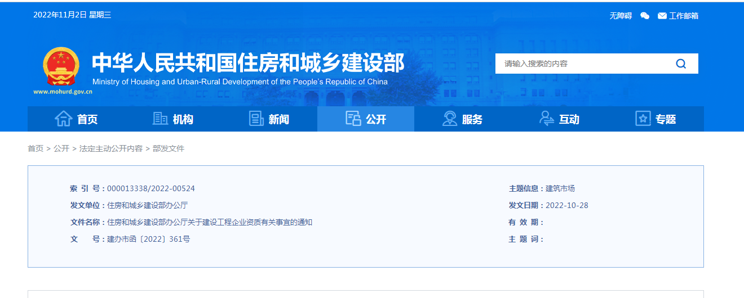Click 法定主动公开内容 breadcrumb link
This screenshot has width=744, height=298.
click(111, 148)
